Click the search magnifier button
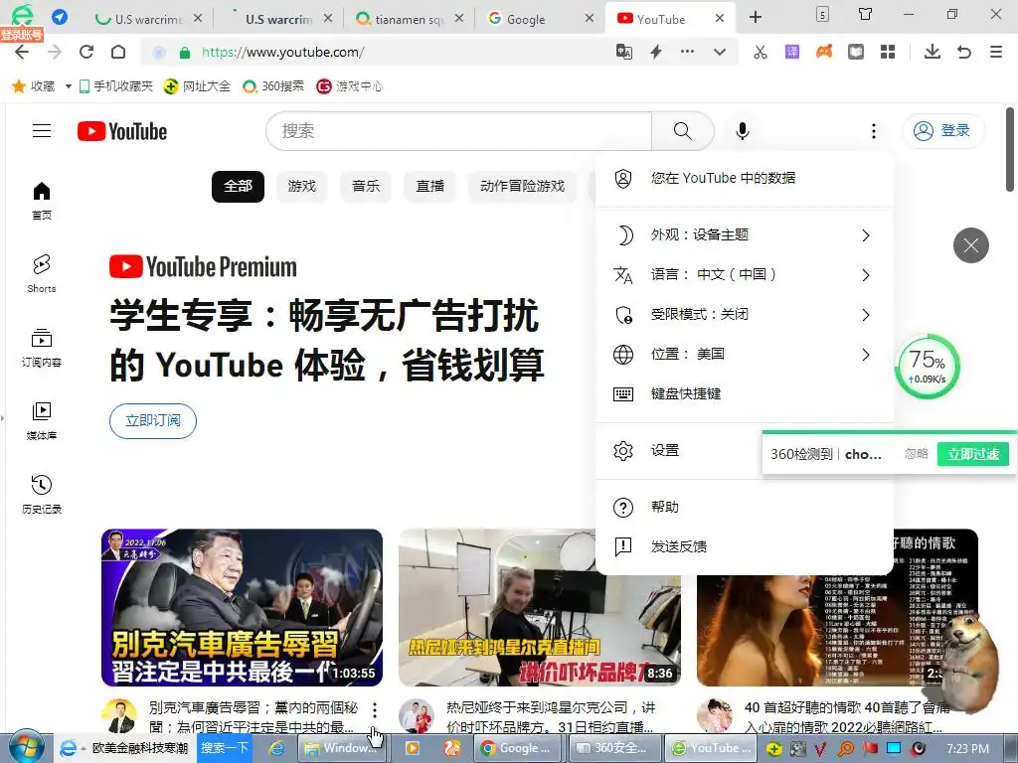 (x=682, y=131)
